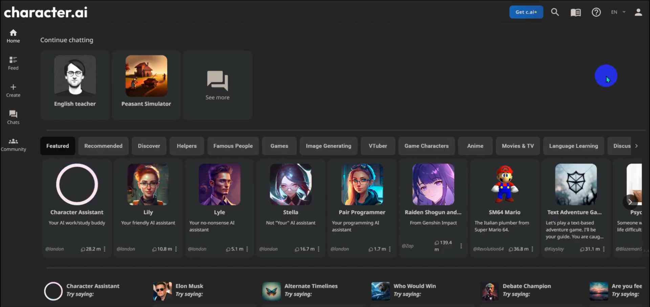
Task: Open the EN language dropdown
Action: pos(618,12)
